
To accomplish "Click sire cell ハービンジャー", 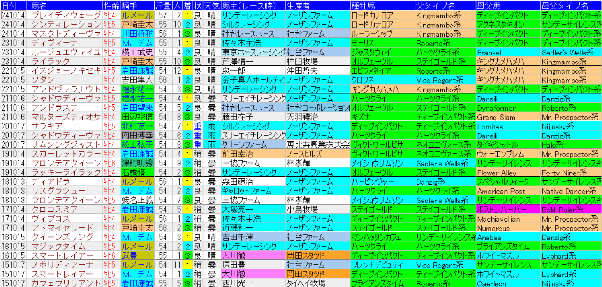I will pos(382,182).
